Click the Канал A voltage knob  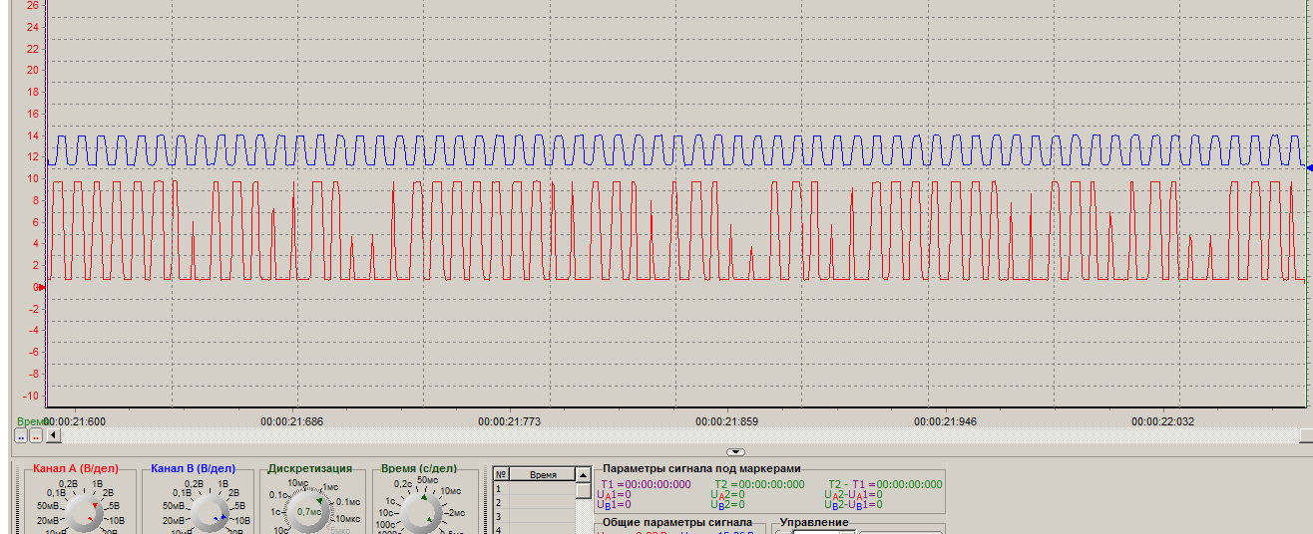click(x=87, y=514)
